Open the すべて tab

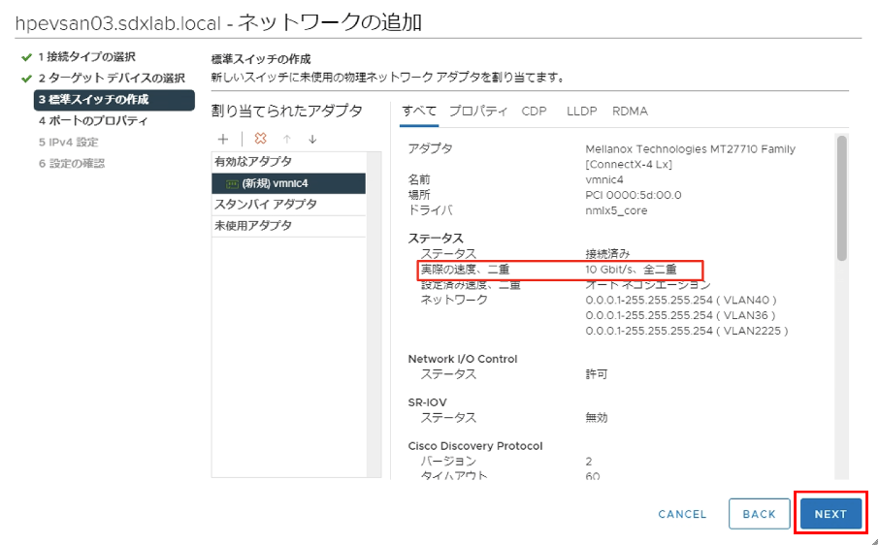(x=419, y=111)
